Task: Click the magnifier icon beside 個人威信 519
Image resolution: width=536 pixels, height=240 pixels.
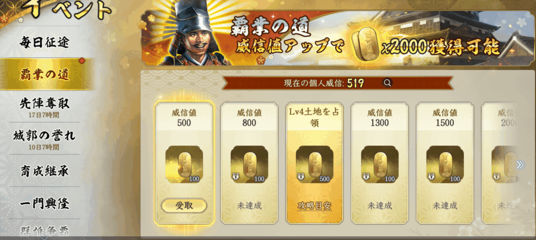Action: pyautogui.click(x=387, y=83)
